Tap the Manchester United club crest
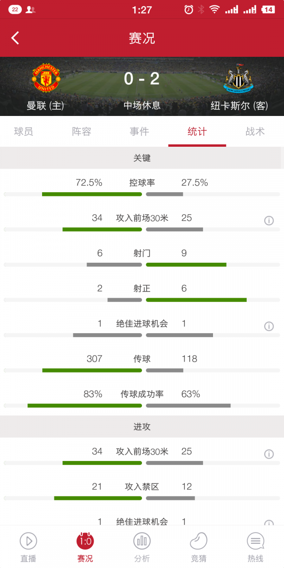The image size is (284, 568). pyautogui.click(x=45, y=79)
